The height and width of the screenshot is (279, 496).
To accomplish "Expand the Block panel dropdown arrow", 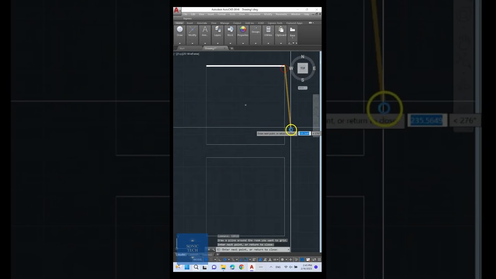I will [x=230, y=43].
